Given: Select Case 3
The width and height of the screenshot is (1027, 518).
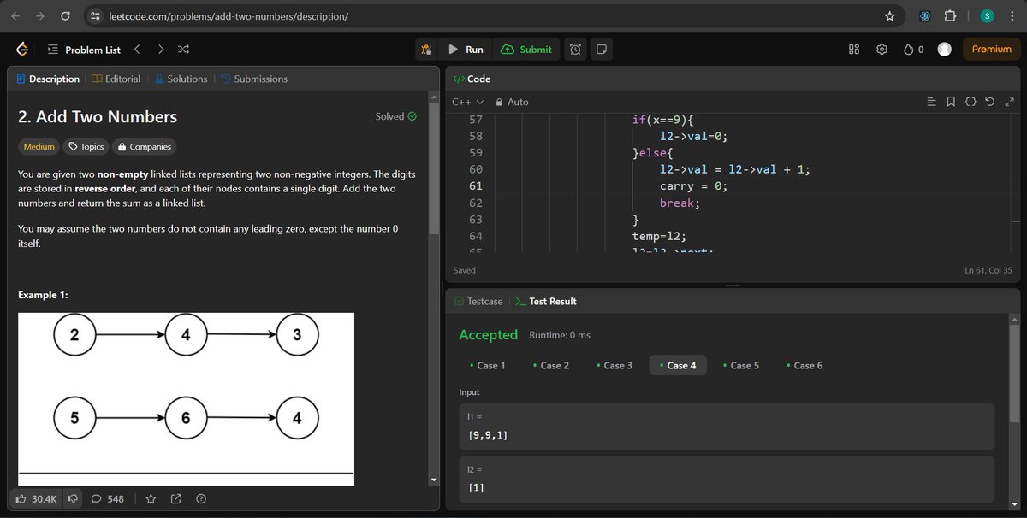Looking at the screenshot, I should coord(614,365).
